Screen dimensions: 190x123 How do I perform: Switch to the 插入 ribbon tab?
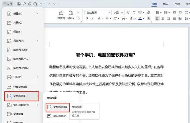165,4
